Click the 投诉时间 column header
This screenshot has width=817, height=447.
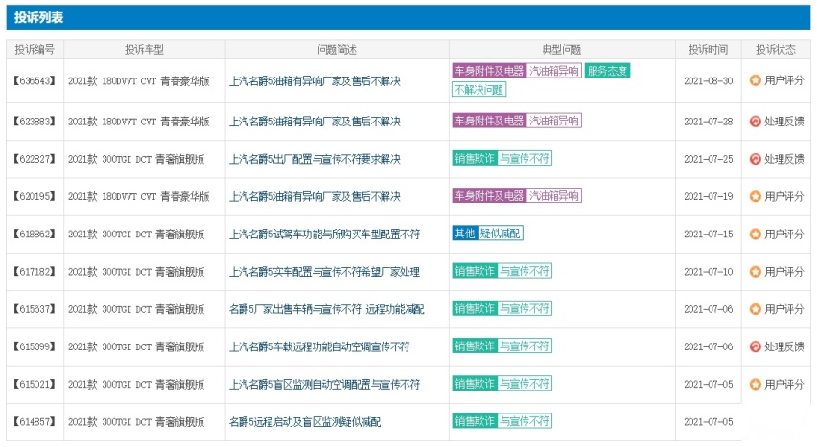(708, 50)
